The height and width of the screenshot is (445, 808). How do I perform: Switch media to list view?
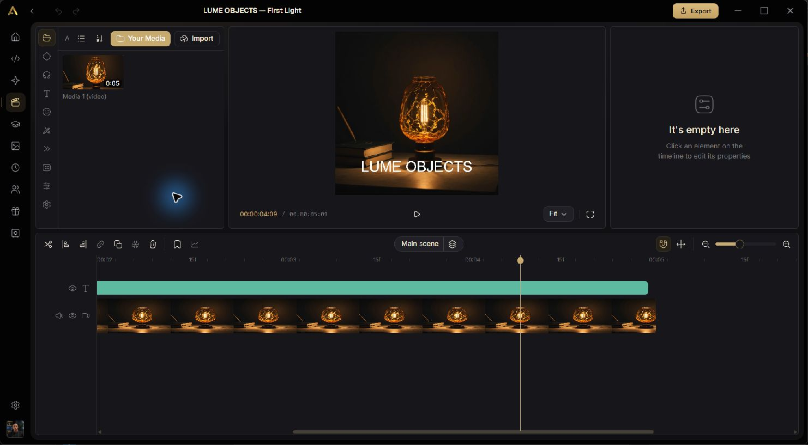coord(81,39)
